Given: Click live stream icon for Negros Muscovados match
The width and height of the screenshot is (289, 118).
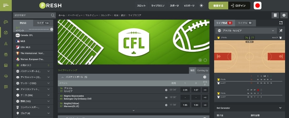Looking at the screenshot, I should (x=166, y=98).
